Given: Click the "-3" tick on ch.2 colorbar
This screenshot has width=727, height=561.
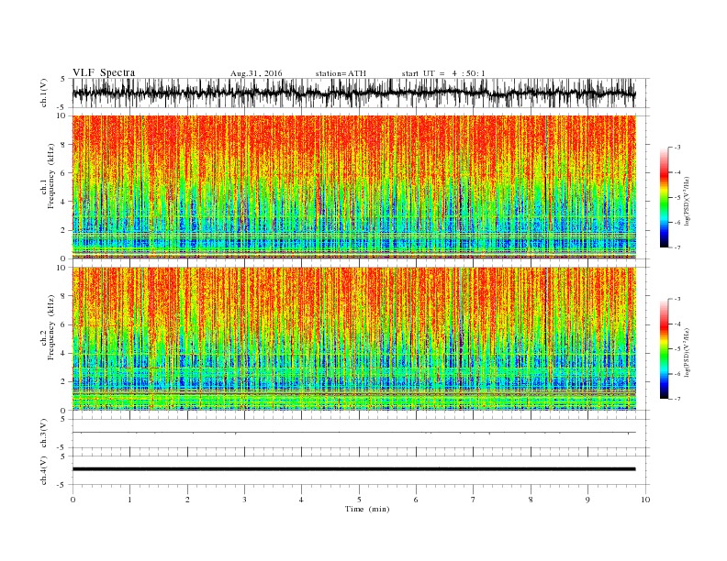Looking at the screenshot, I should (x=677, y=299).
